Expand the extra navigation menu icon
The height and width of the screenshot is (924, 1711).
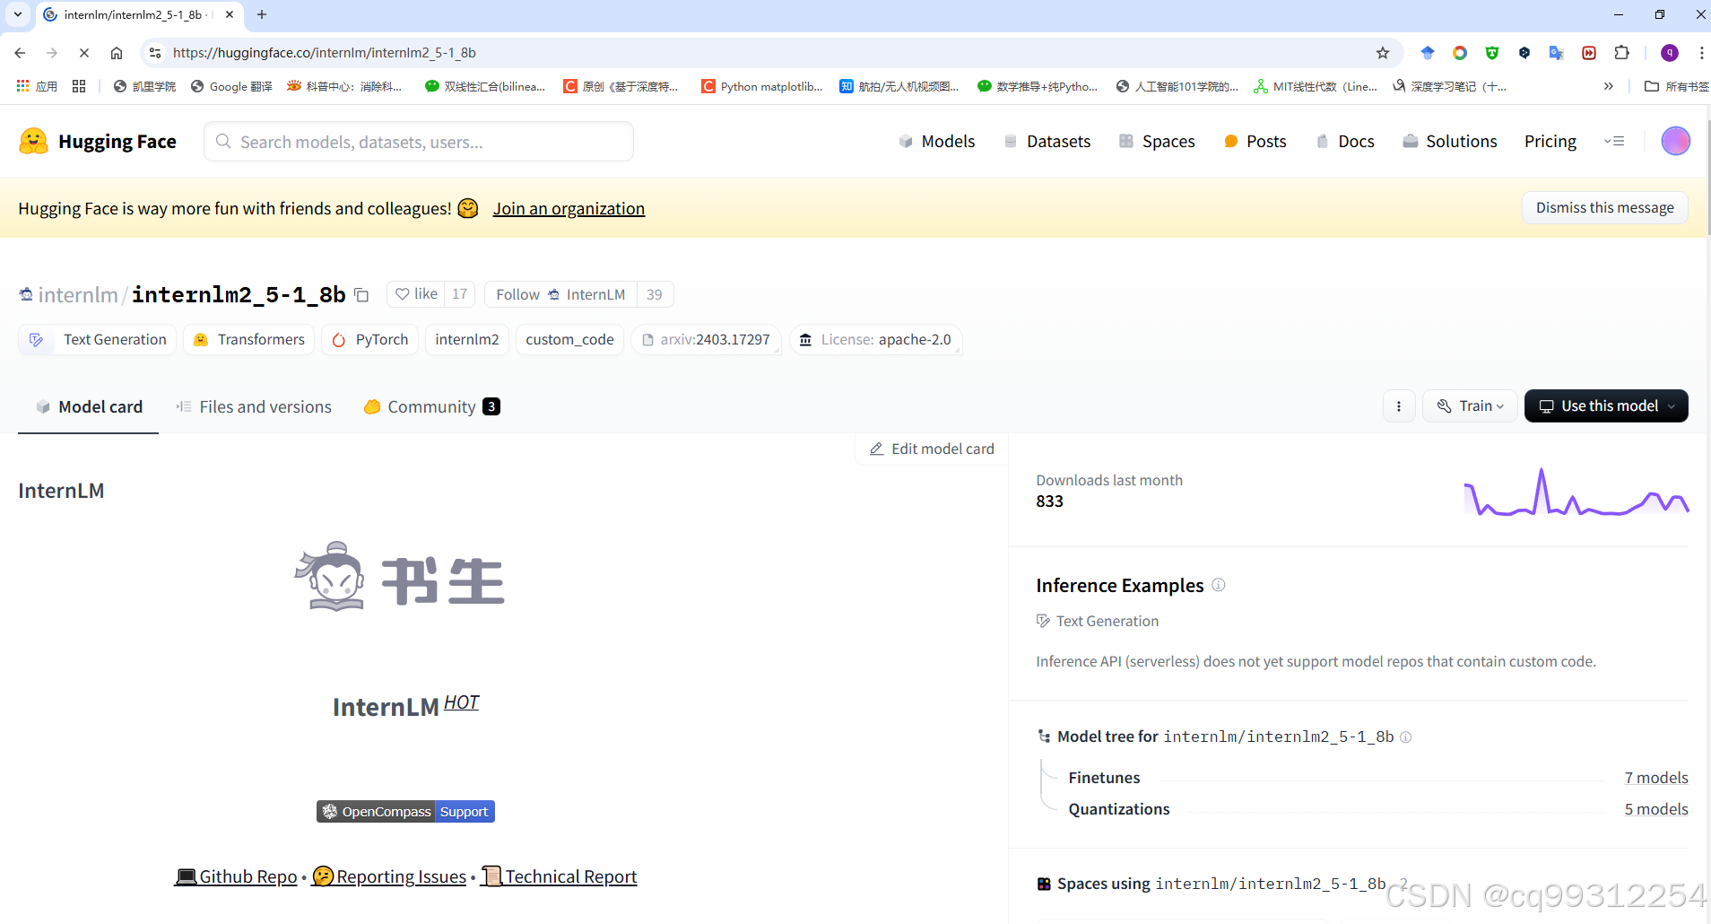(1614, 141)
